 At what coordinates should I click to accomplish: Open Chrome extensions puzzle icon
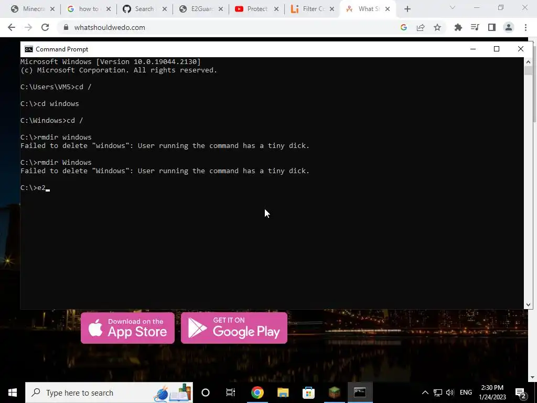pos(458,27)
